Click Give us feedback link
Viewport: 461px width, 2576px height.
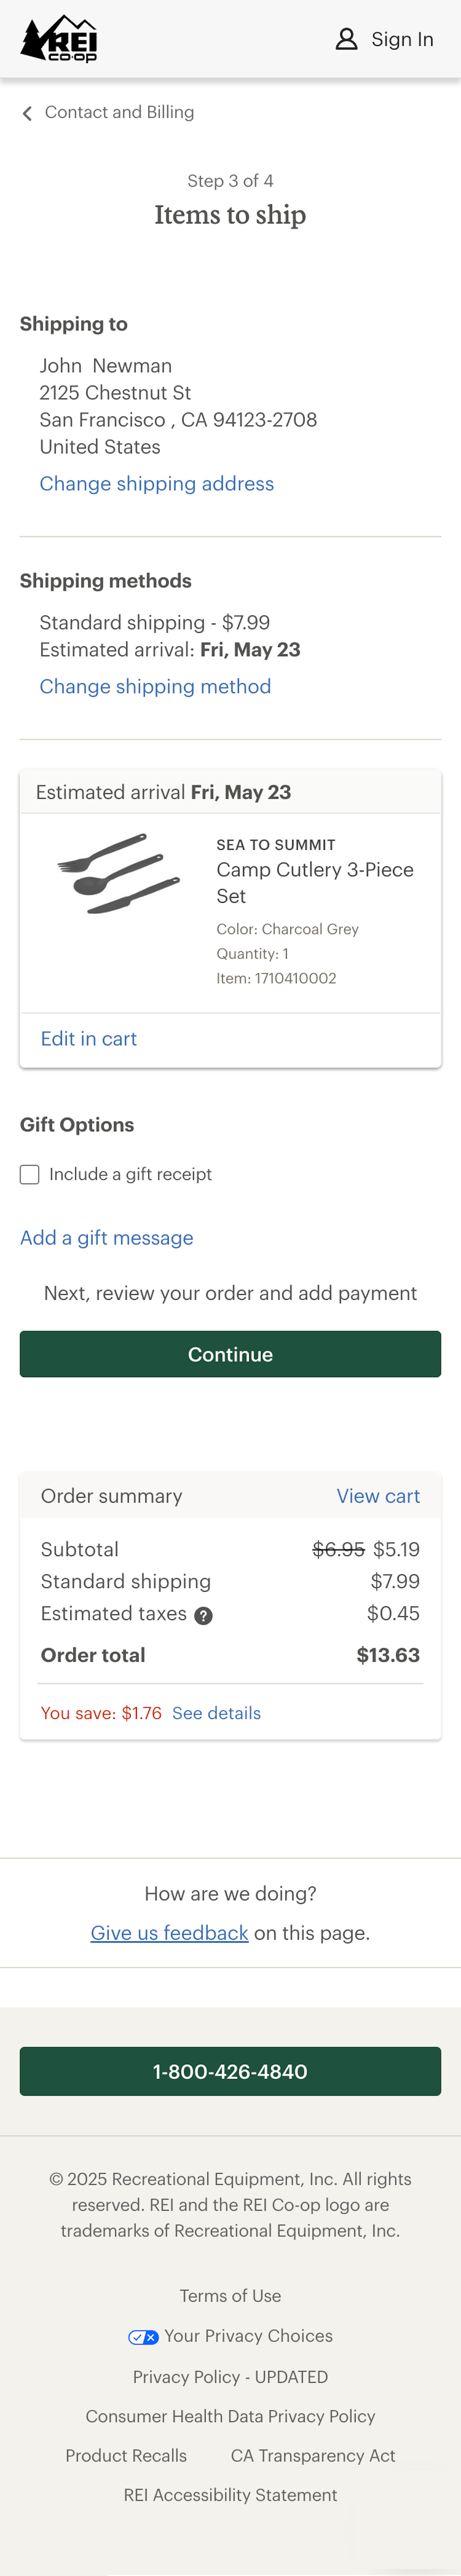[x=169, y=1933]
